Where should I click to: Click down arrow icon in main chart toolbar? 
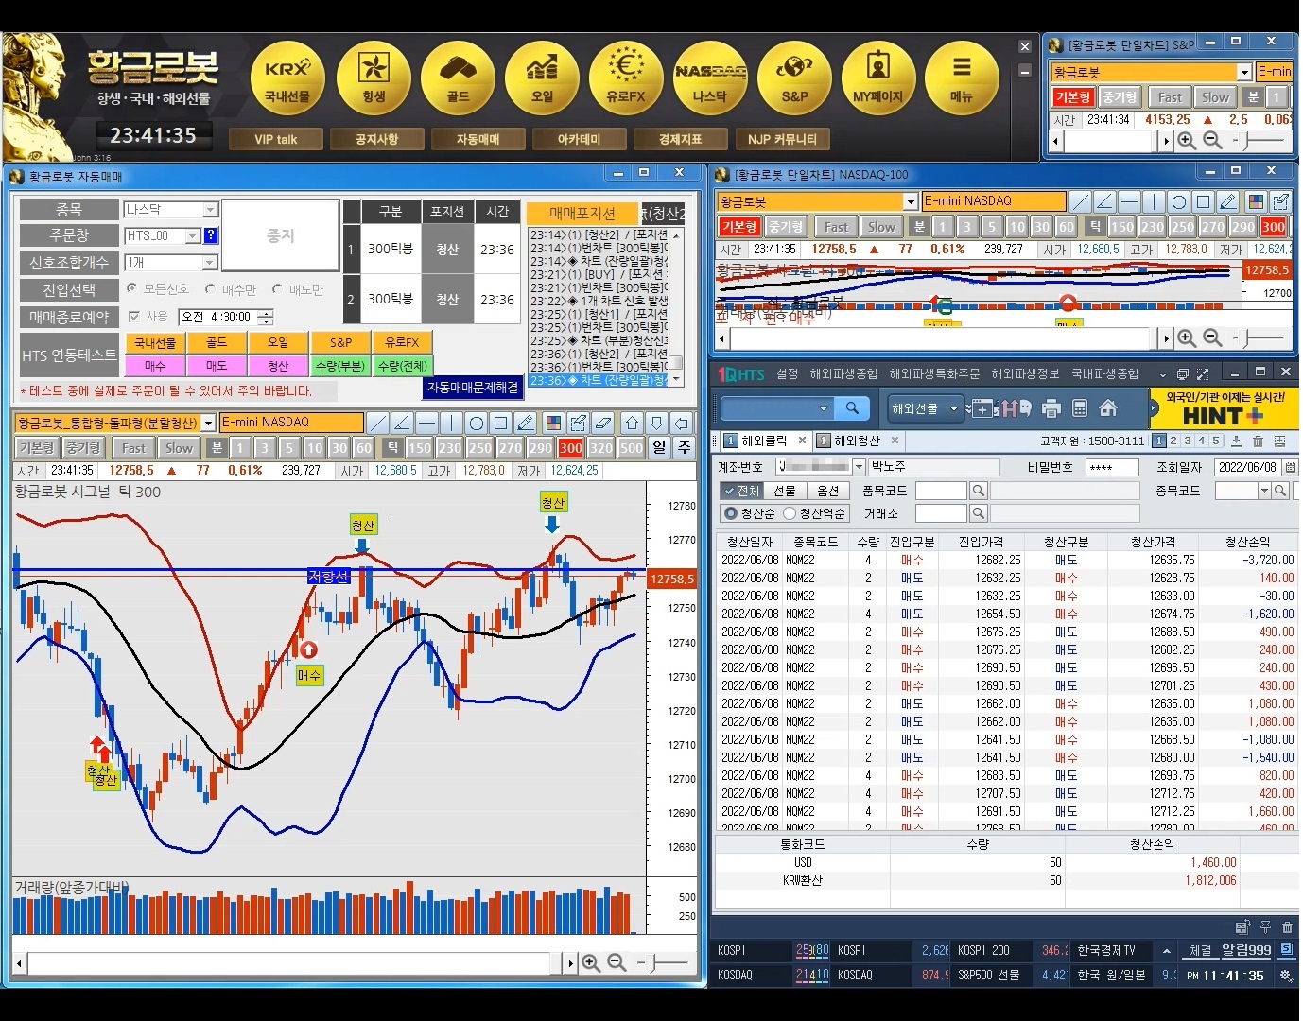656,423
